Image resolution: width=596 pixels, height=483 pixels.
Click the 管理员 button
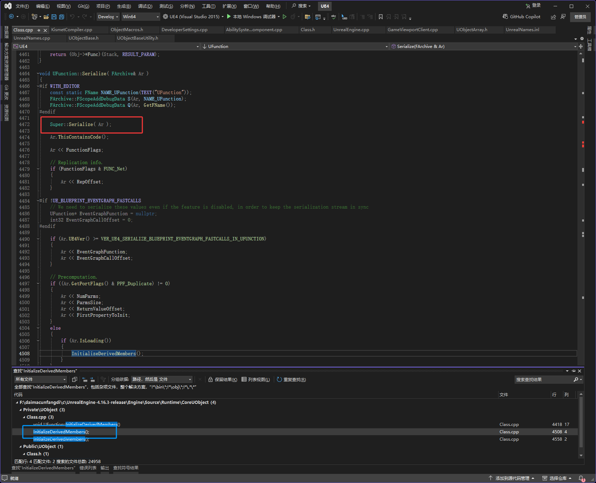(580, 16)
